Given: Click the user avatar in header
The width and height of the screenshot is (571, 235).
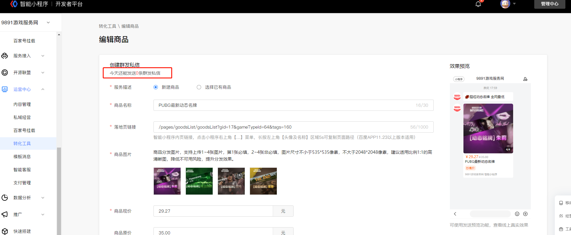Looking at the screenshot, I should [505, 4].
